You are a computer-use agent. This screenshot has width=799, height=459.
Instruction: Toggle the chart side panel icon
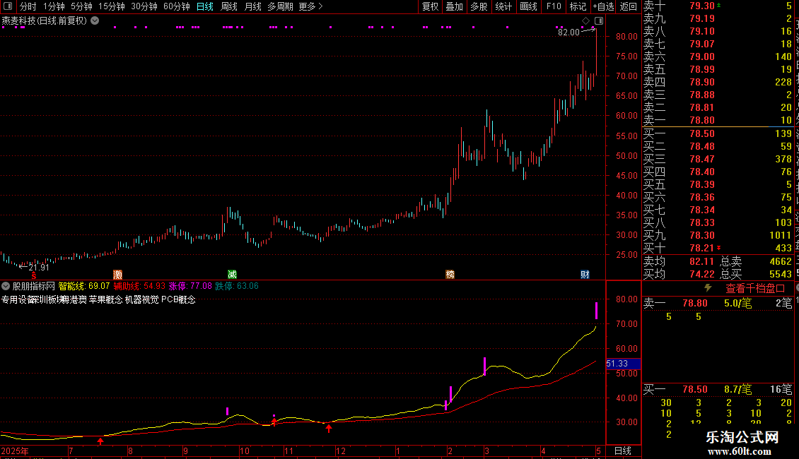[x=599, y=21]
